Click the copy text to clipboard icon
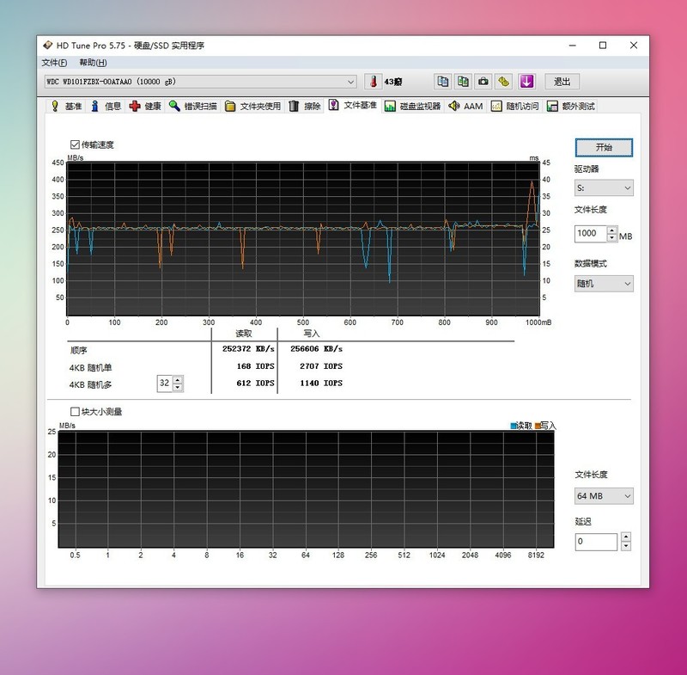This screenshot has width=687, height=675. pyautogui.click(x=442, y=82)
